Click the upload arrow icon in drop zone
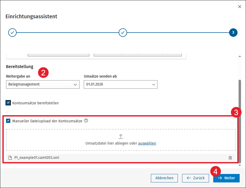Screen dimensions: 246x188 121,136
